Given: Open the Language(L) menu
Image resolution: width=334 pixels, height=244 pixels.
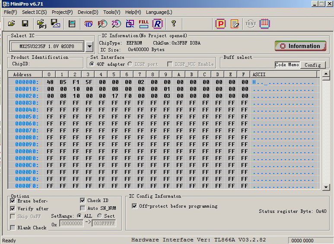Looking at the screenshot, I should tap(159, 12).
